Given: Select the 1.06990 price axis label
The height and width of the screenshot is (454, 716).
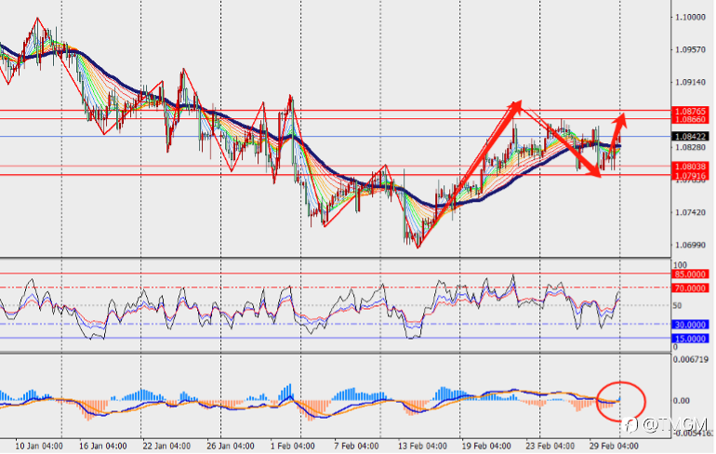Looking at the screenshot, I should (690, 246).
